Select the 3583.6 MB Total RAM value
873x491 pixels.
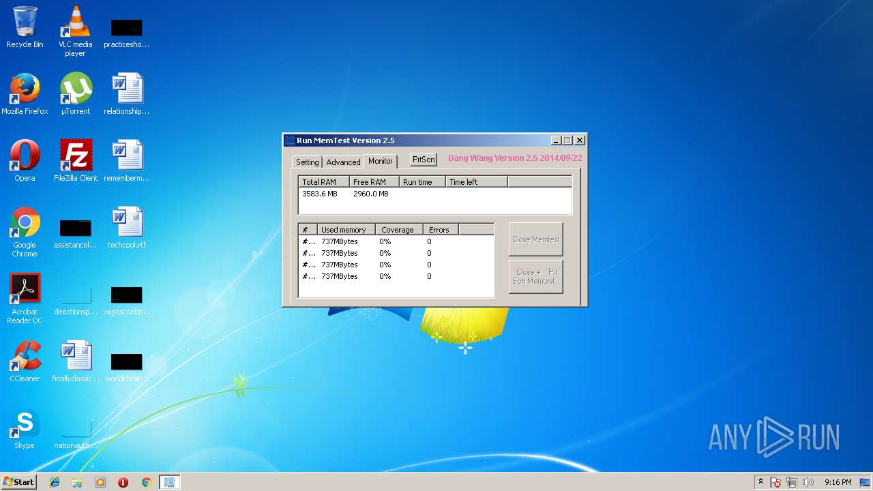click(320, 194)
